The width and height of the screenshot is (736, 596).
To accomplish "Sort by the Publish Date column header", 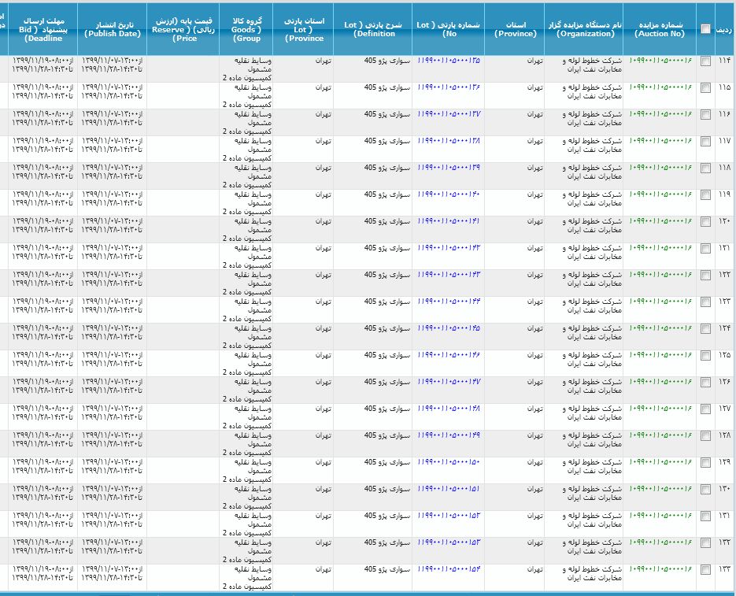I will [x=113, y=29].
